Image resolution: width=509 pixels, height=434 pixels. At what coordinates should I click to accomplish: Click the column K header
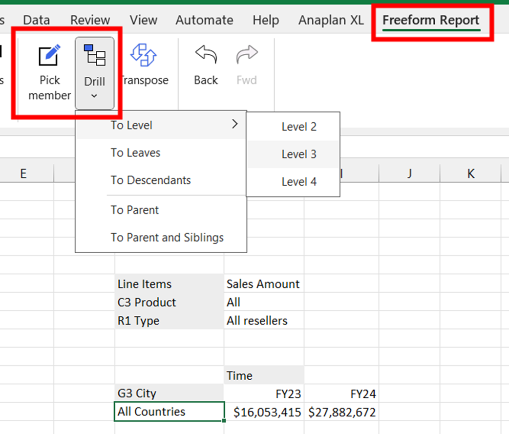pyautogui.click(x=470, y=174)
